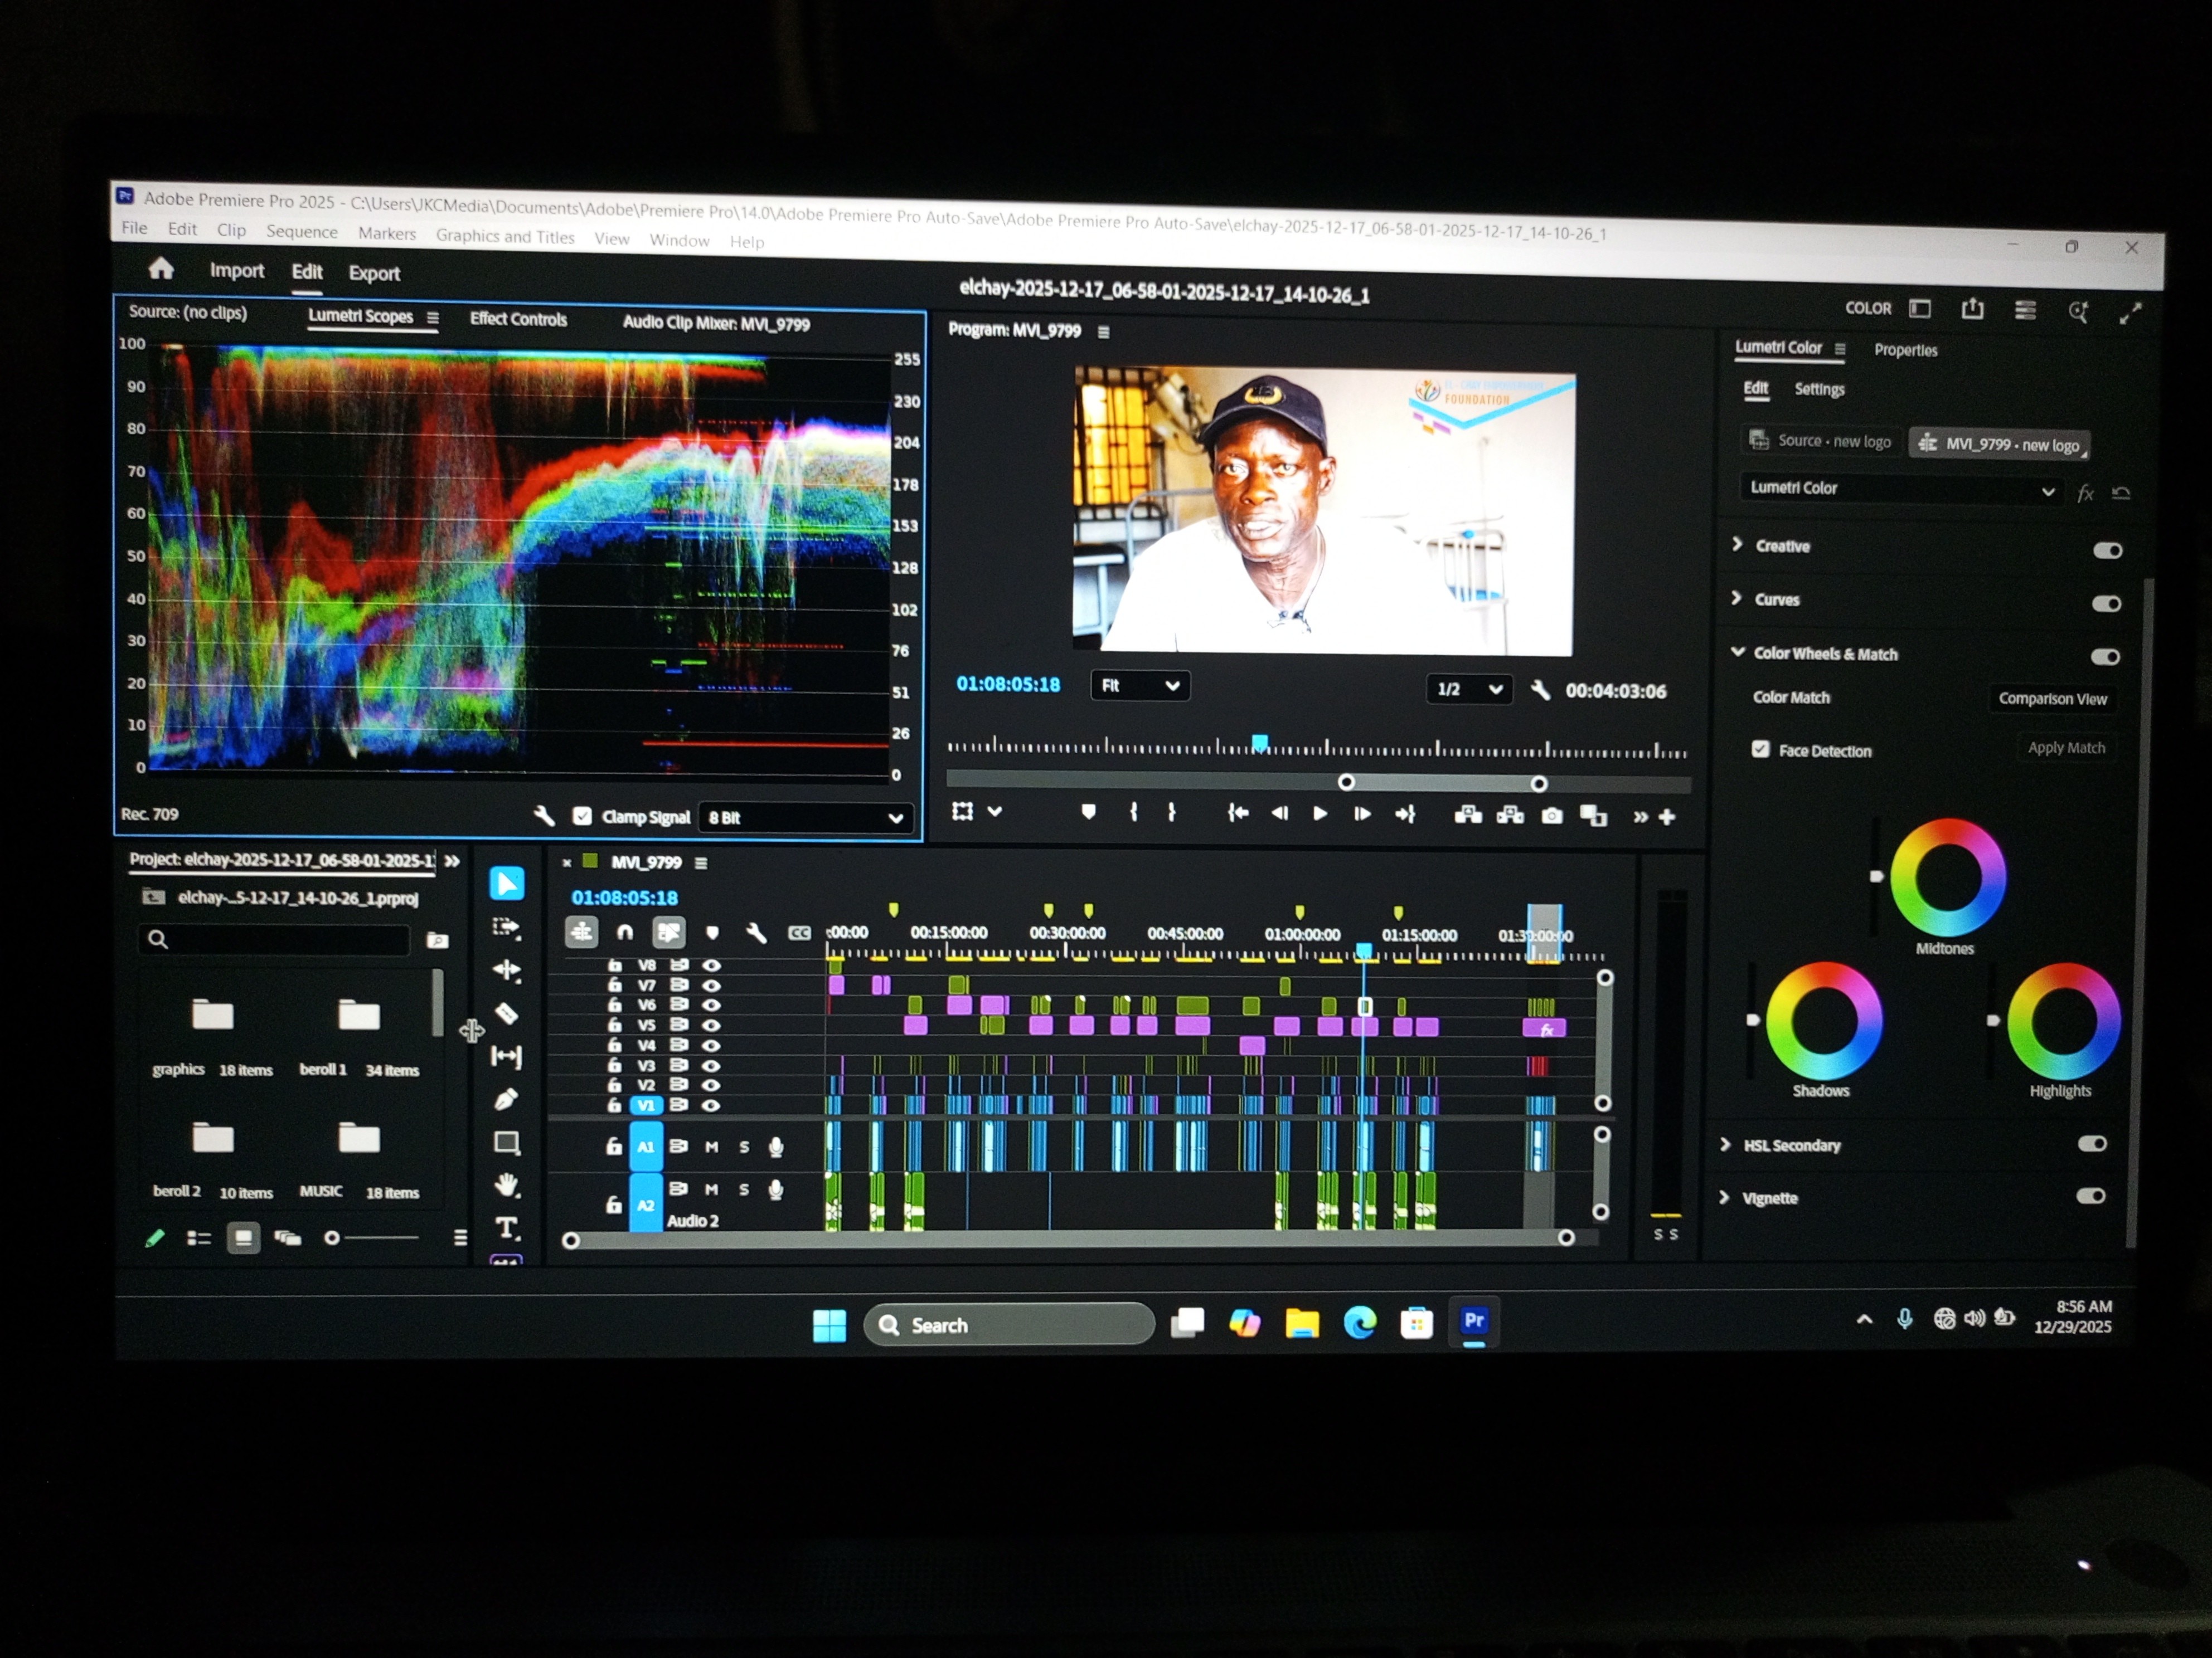Select the Pen tool

coord(506,1099)
